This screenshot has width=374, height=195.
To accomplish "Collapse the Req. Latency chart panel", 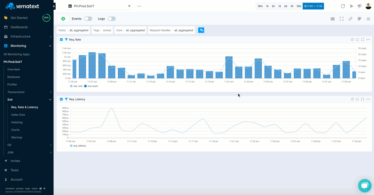I will pyautogui.click(x=357, y=99).
